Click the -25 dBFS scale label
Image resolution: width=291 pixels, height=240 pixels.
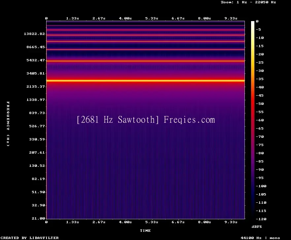coord(260,63)
